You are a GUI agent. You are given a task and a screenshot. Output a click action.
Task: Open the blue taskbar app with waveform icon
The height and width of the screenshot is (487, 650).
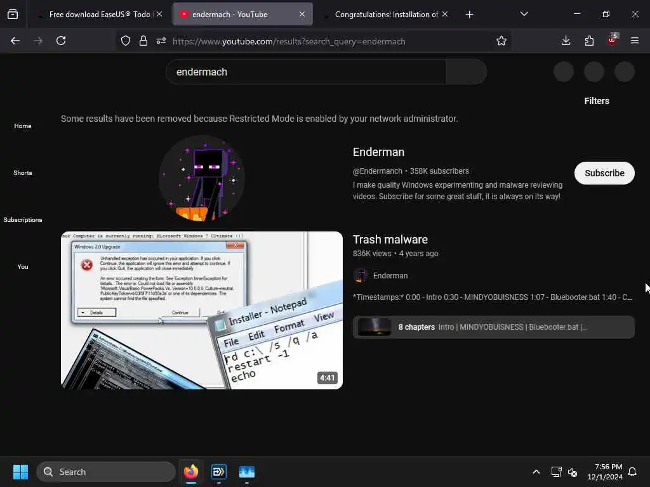tap(247, 472)
